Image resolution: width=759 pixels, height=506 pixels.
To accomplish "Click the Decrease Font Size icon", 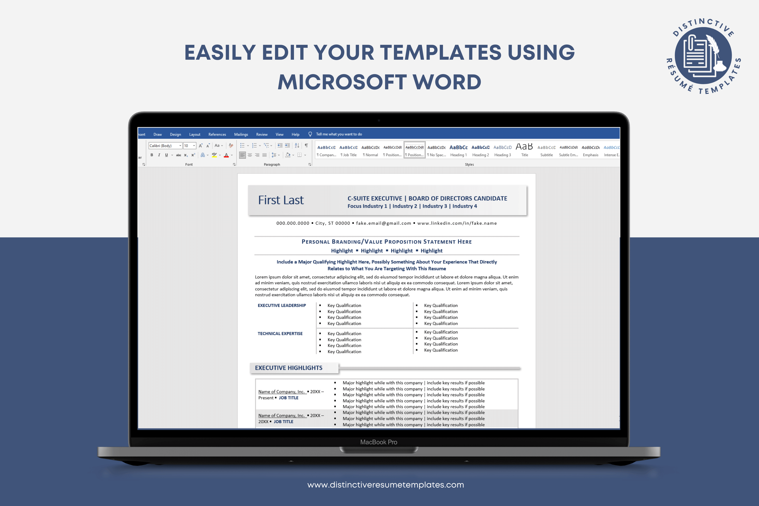I will [208, 145].
